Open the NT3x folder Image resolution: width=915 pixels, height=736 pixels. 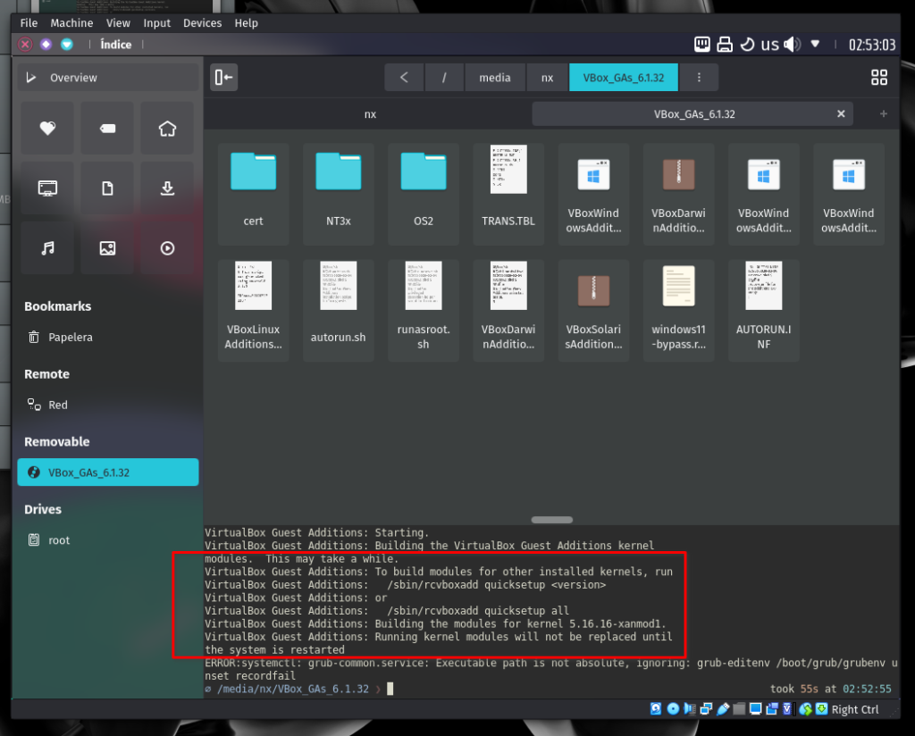pyautogui.click(x=339, y=194)
